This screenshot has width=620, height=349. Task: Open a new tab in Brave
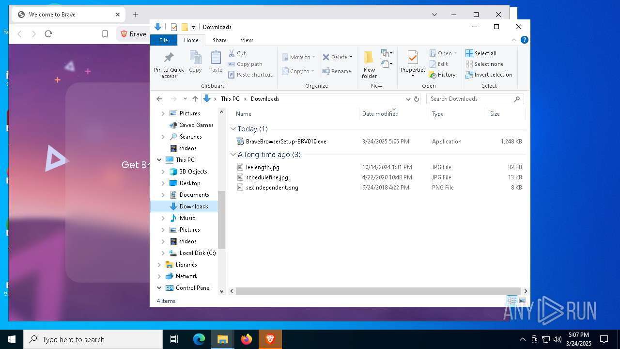click(136, 15)
